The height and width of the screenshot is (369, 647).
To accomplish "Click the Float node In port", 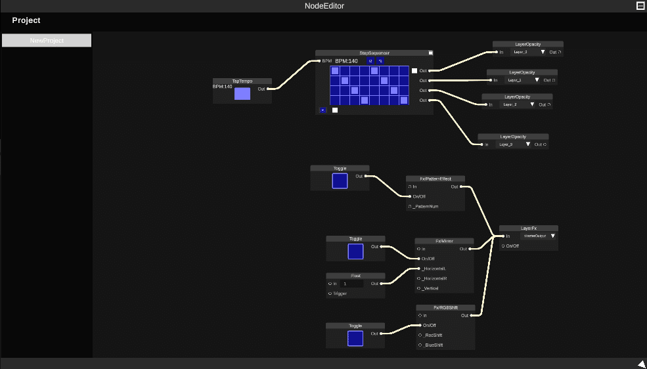I will click(330, 284).
